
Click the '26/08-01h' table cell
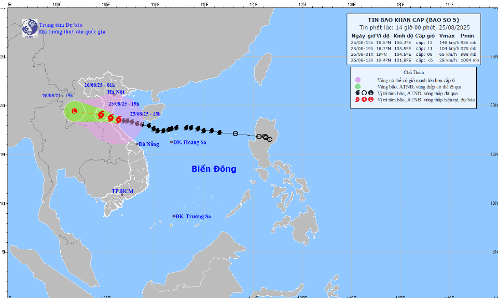[362, 54]
